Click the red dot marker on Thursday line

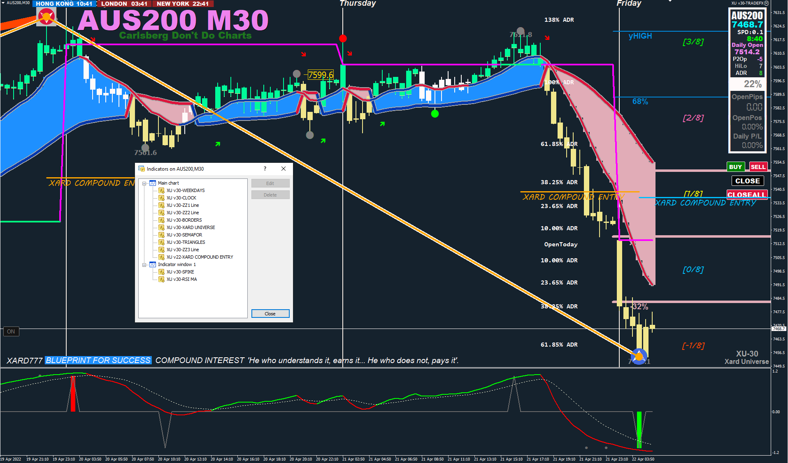343,38
